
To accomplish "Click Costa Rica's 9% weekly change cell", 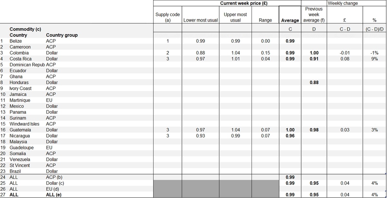I will coord(374,59).
